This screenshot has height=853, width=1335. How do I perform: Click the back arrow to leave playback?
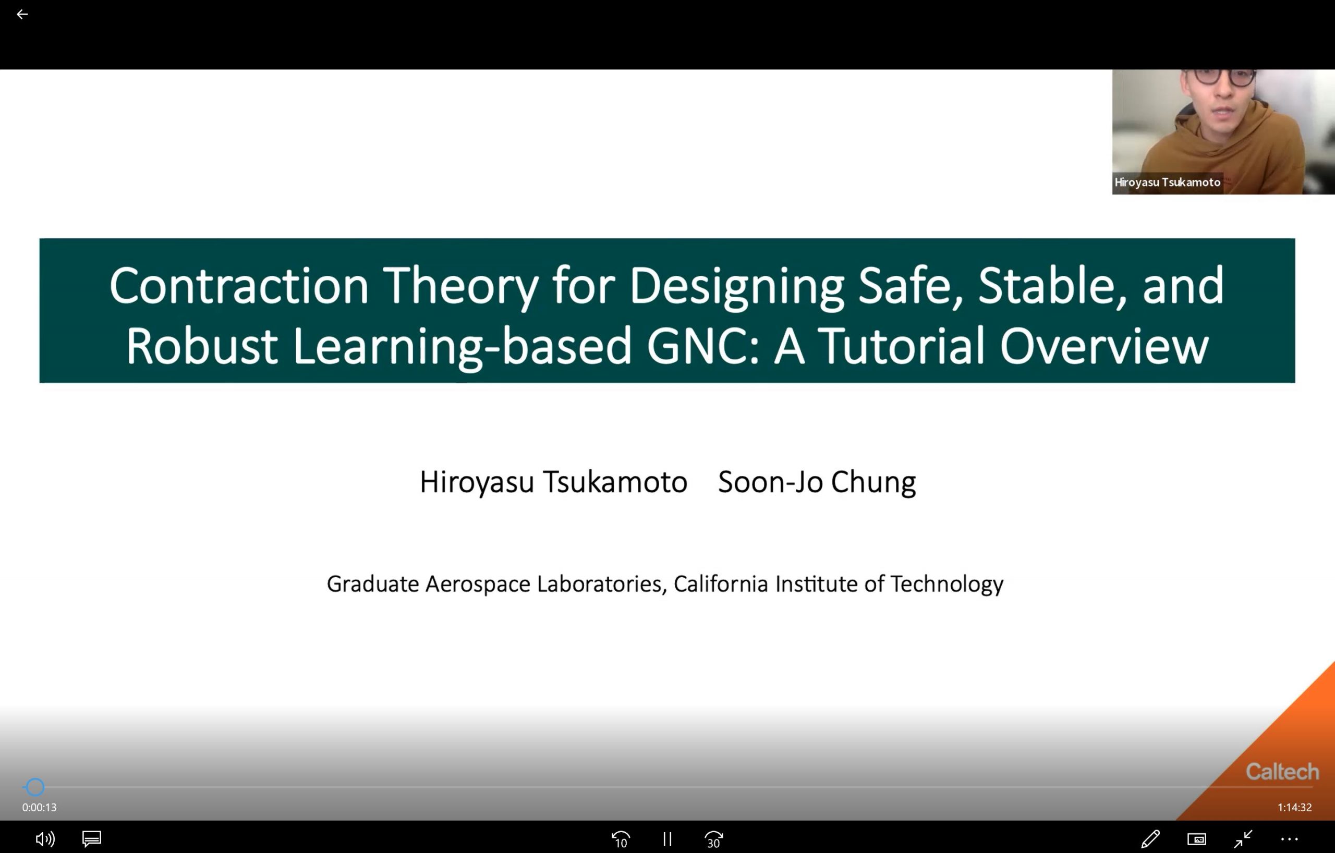[22, 15]
